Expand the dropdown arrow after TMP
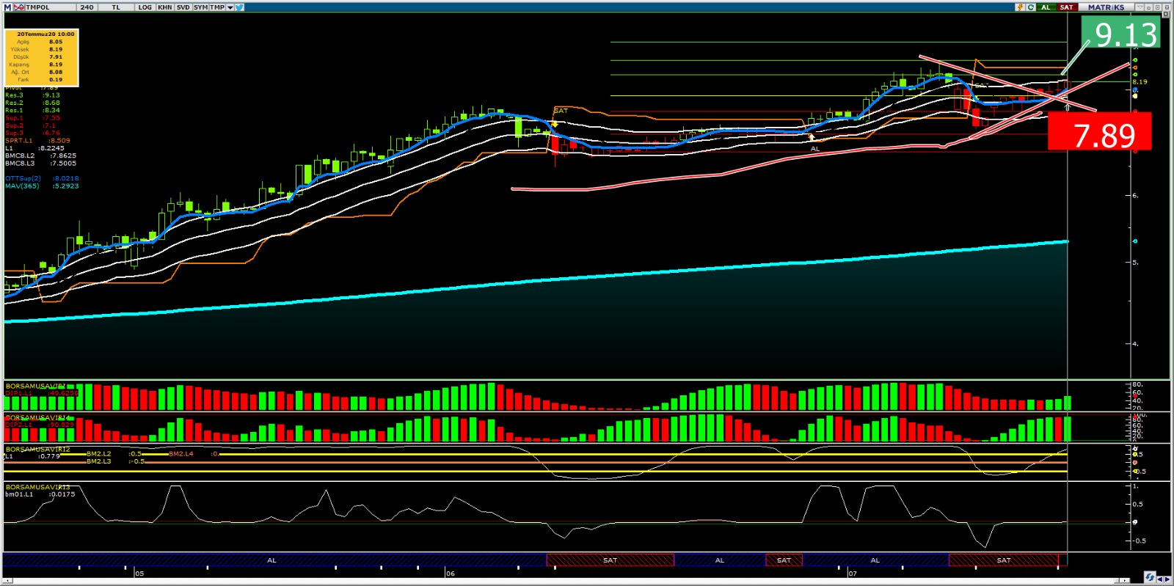This screenshot has height=586, width=1174. (230, 7)
